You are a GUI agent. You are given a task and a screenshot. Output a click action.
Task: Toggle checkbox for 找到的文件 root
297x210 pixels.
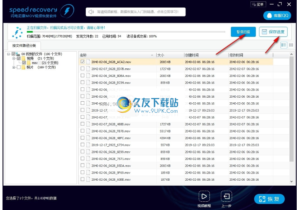click(x=13, y=54)
